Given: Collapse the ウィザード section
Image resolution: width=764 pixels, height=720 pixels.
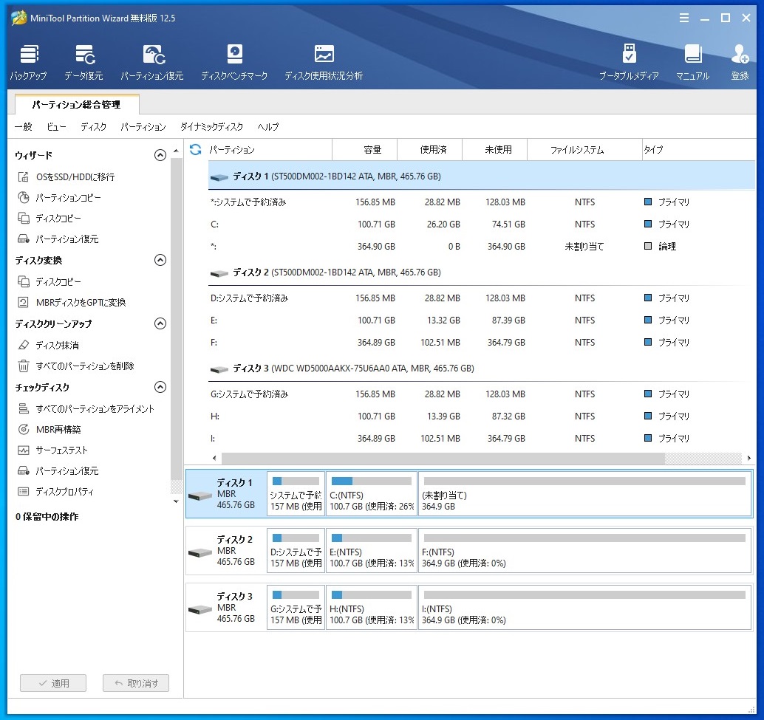Looking at the screenshot, I should click(160, 155).
